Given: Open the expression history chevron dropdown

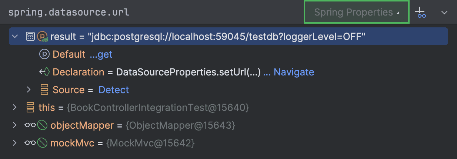Looking at the screenshot, I should click(444, 13).
